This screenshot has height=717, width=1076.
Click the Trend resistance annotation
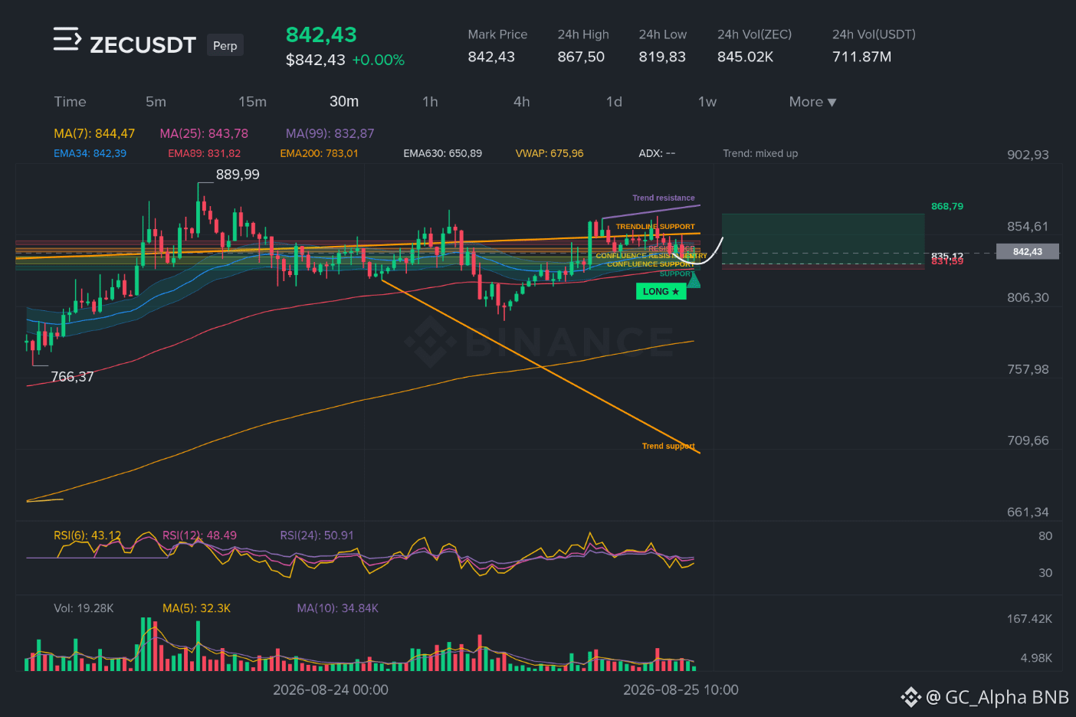click(x=664, y=198)
